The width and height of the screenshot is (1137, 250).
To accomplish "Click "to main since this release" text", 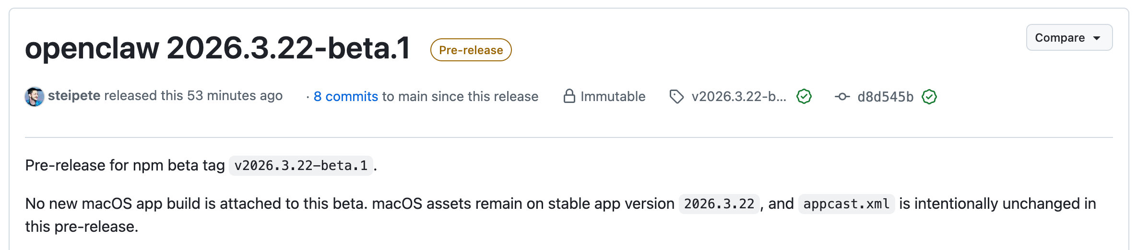I will point(460,97).
